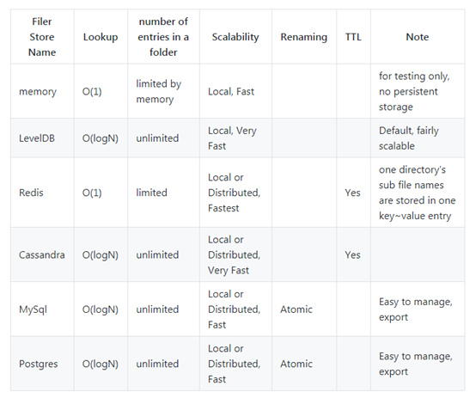Click the Lookup column header
Image resolution: width=476 pixels, height=398 pixels.
tap(101, 37)
